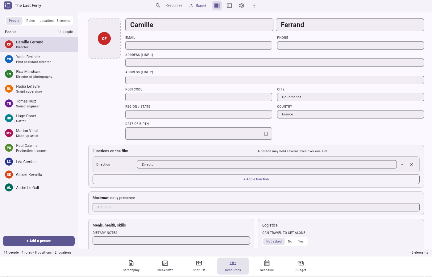
Task: Click Paul Ozanne's PO avatar
Action: tap(9, 148)
